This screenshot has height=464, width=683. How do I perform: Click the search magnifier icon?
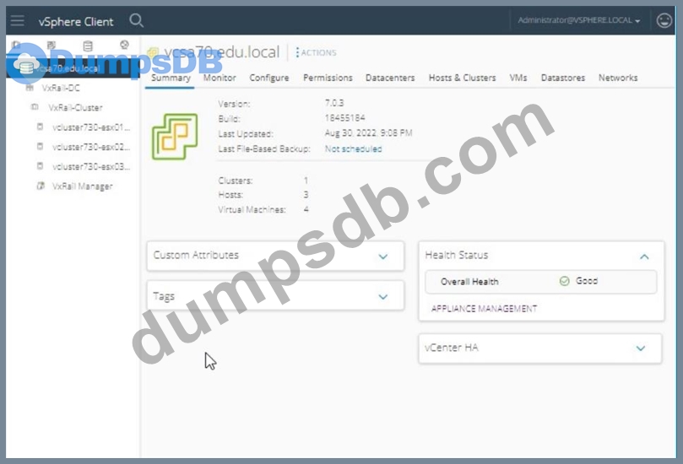[137, 20]
